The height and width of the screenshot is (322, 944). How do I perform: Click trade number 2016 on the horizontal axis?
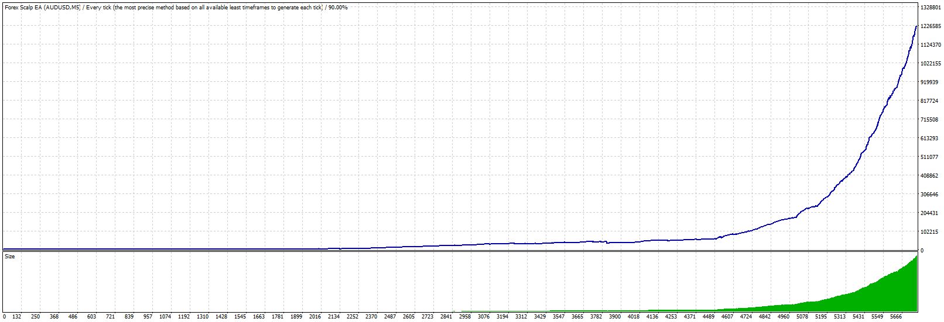[314, 317]
